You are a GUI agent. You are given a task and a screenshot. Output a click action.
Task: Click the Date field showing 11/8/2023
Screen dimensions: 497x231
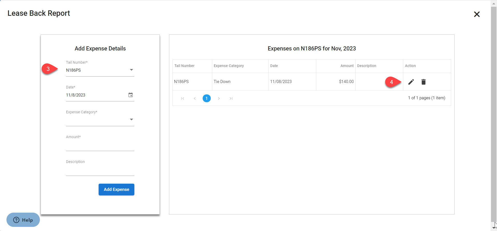96,95
